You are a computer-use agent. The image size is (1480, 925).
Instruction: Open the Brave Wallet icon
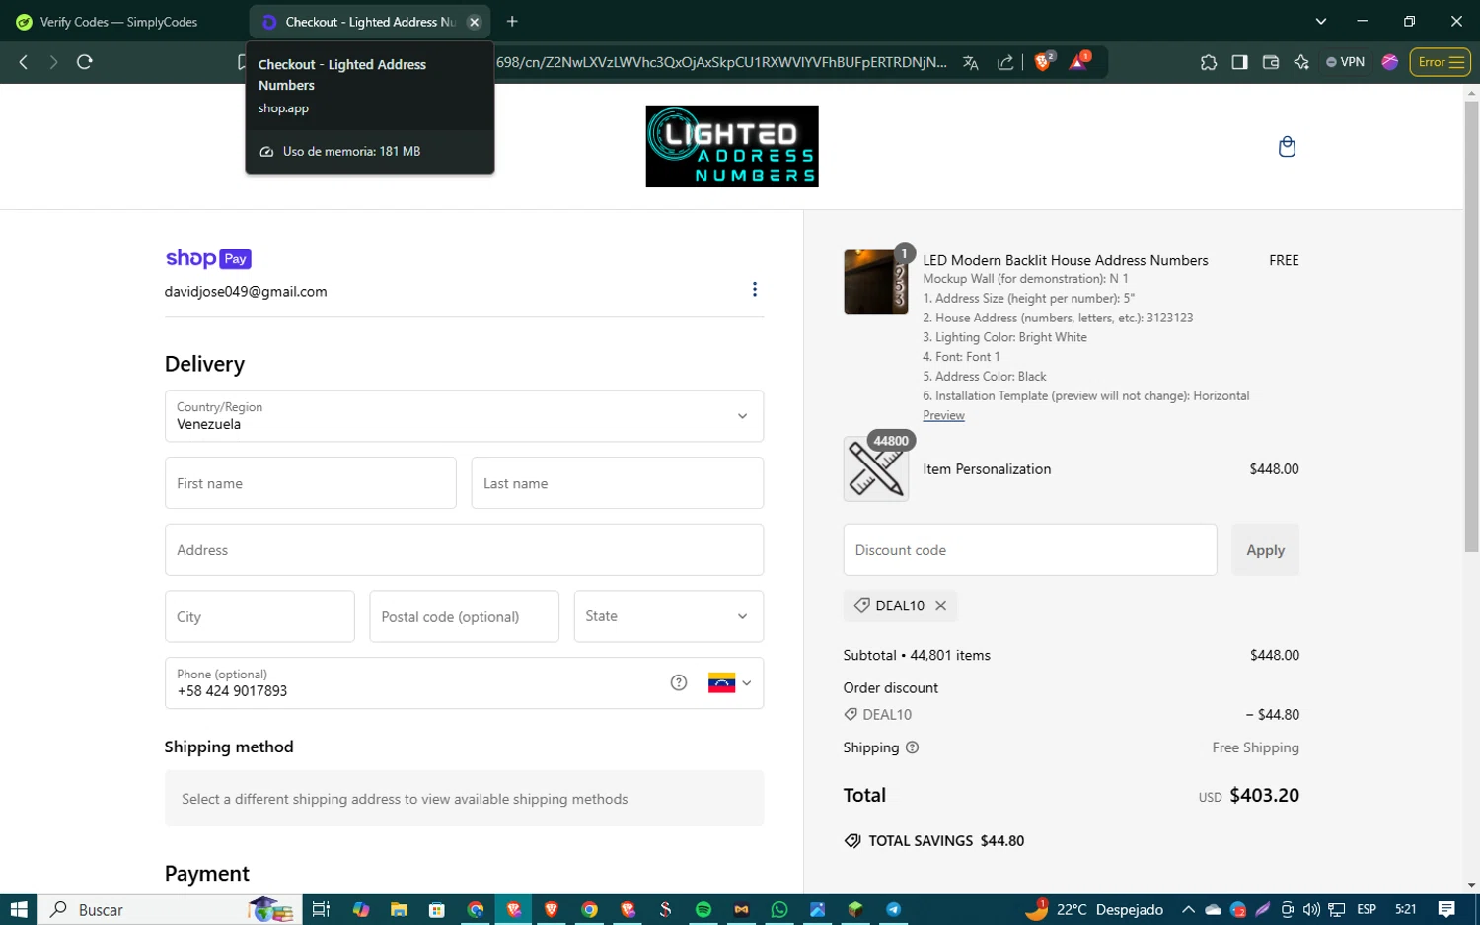tap(1271, 62)
